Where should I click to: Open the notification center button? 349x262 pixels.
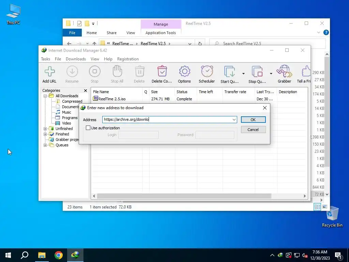tap(338, 255)
